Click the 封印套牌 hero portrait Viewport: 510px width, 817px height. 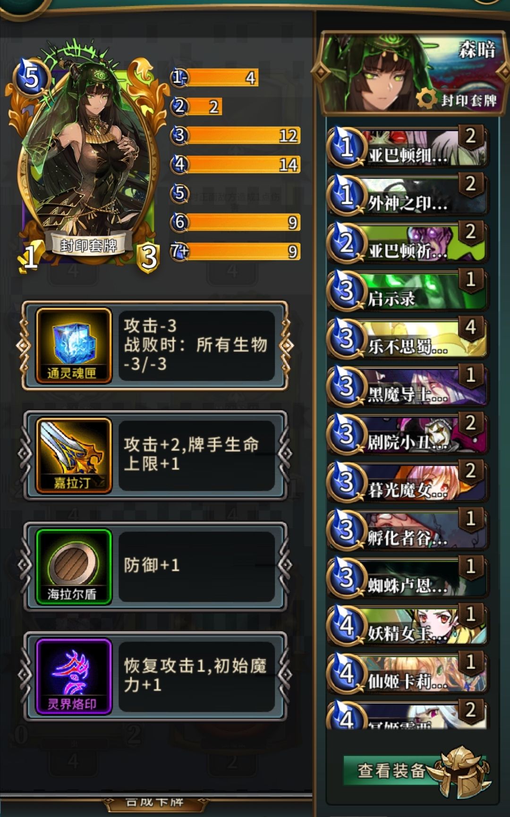[x=88, y=156]
